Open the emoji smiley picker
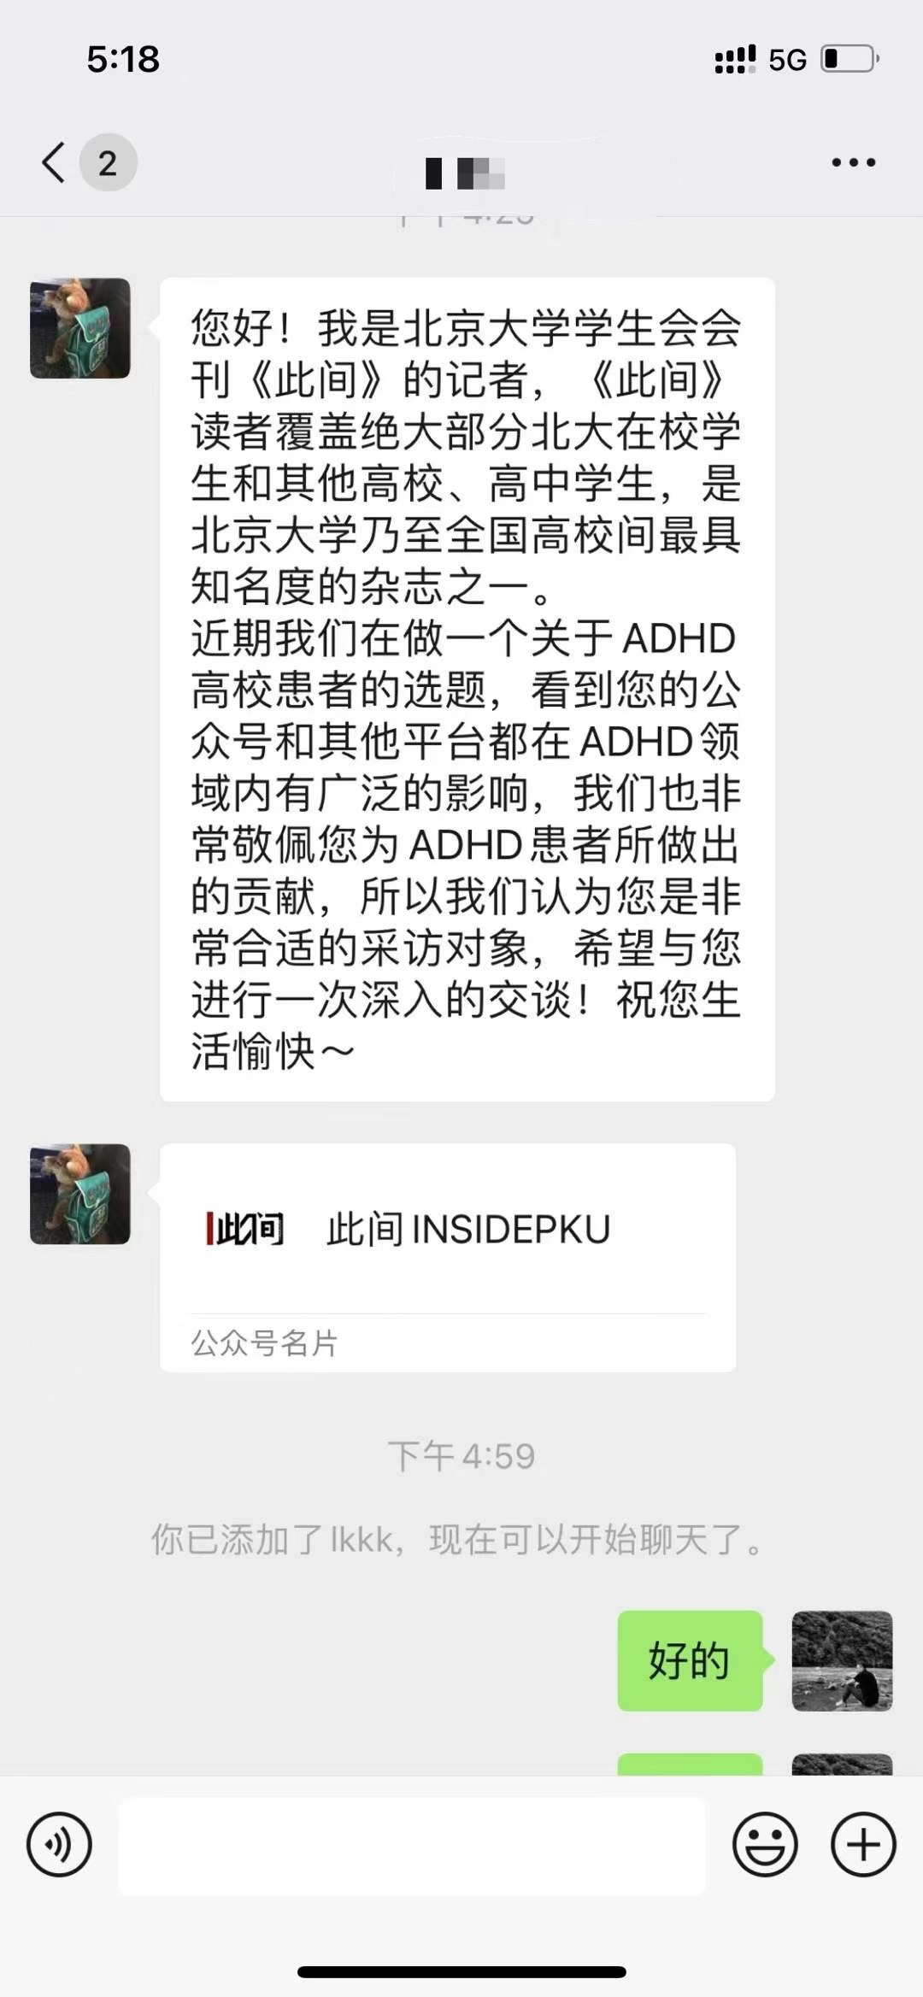Image resolution: width=923 pixels, height=1997 pixels. pyautogui.click(x=765, y=1844)
